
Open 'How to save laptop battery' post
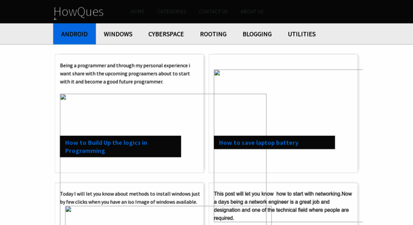(x=259, y=143)
